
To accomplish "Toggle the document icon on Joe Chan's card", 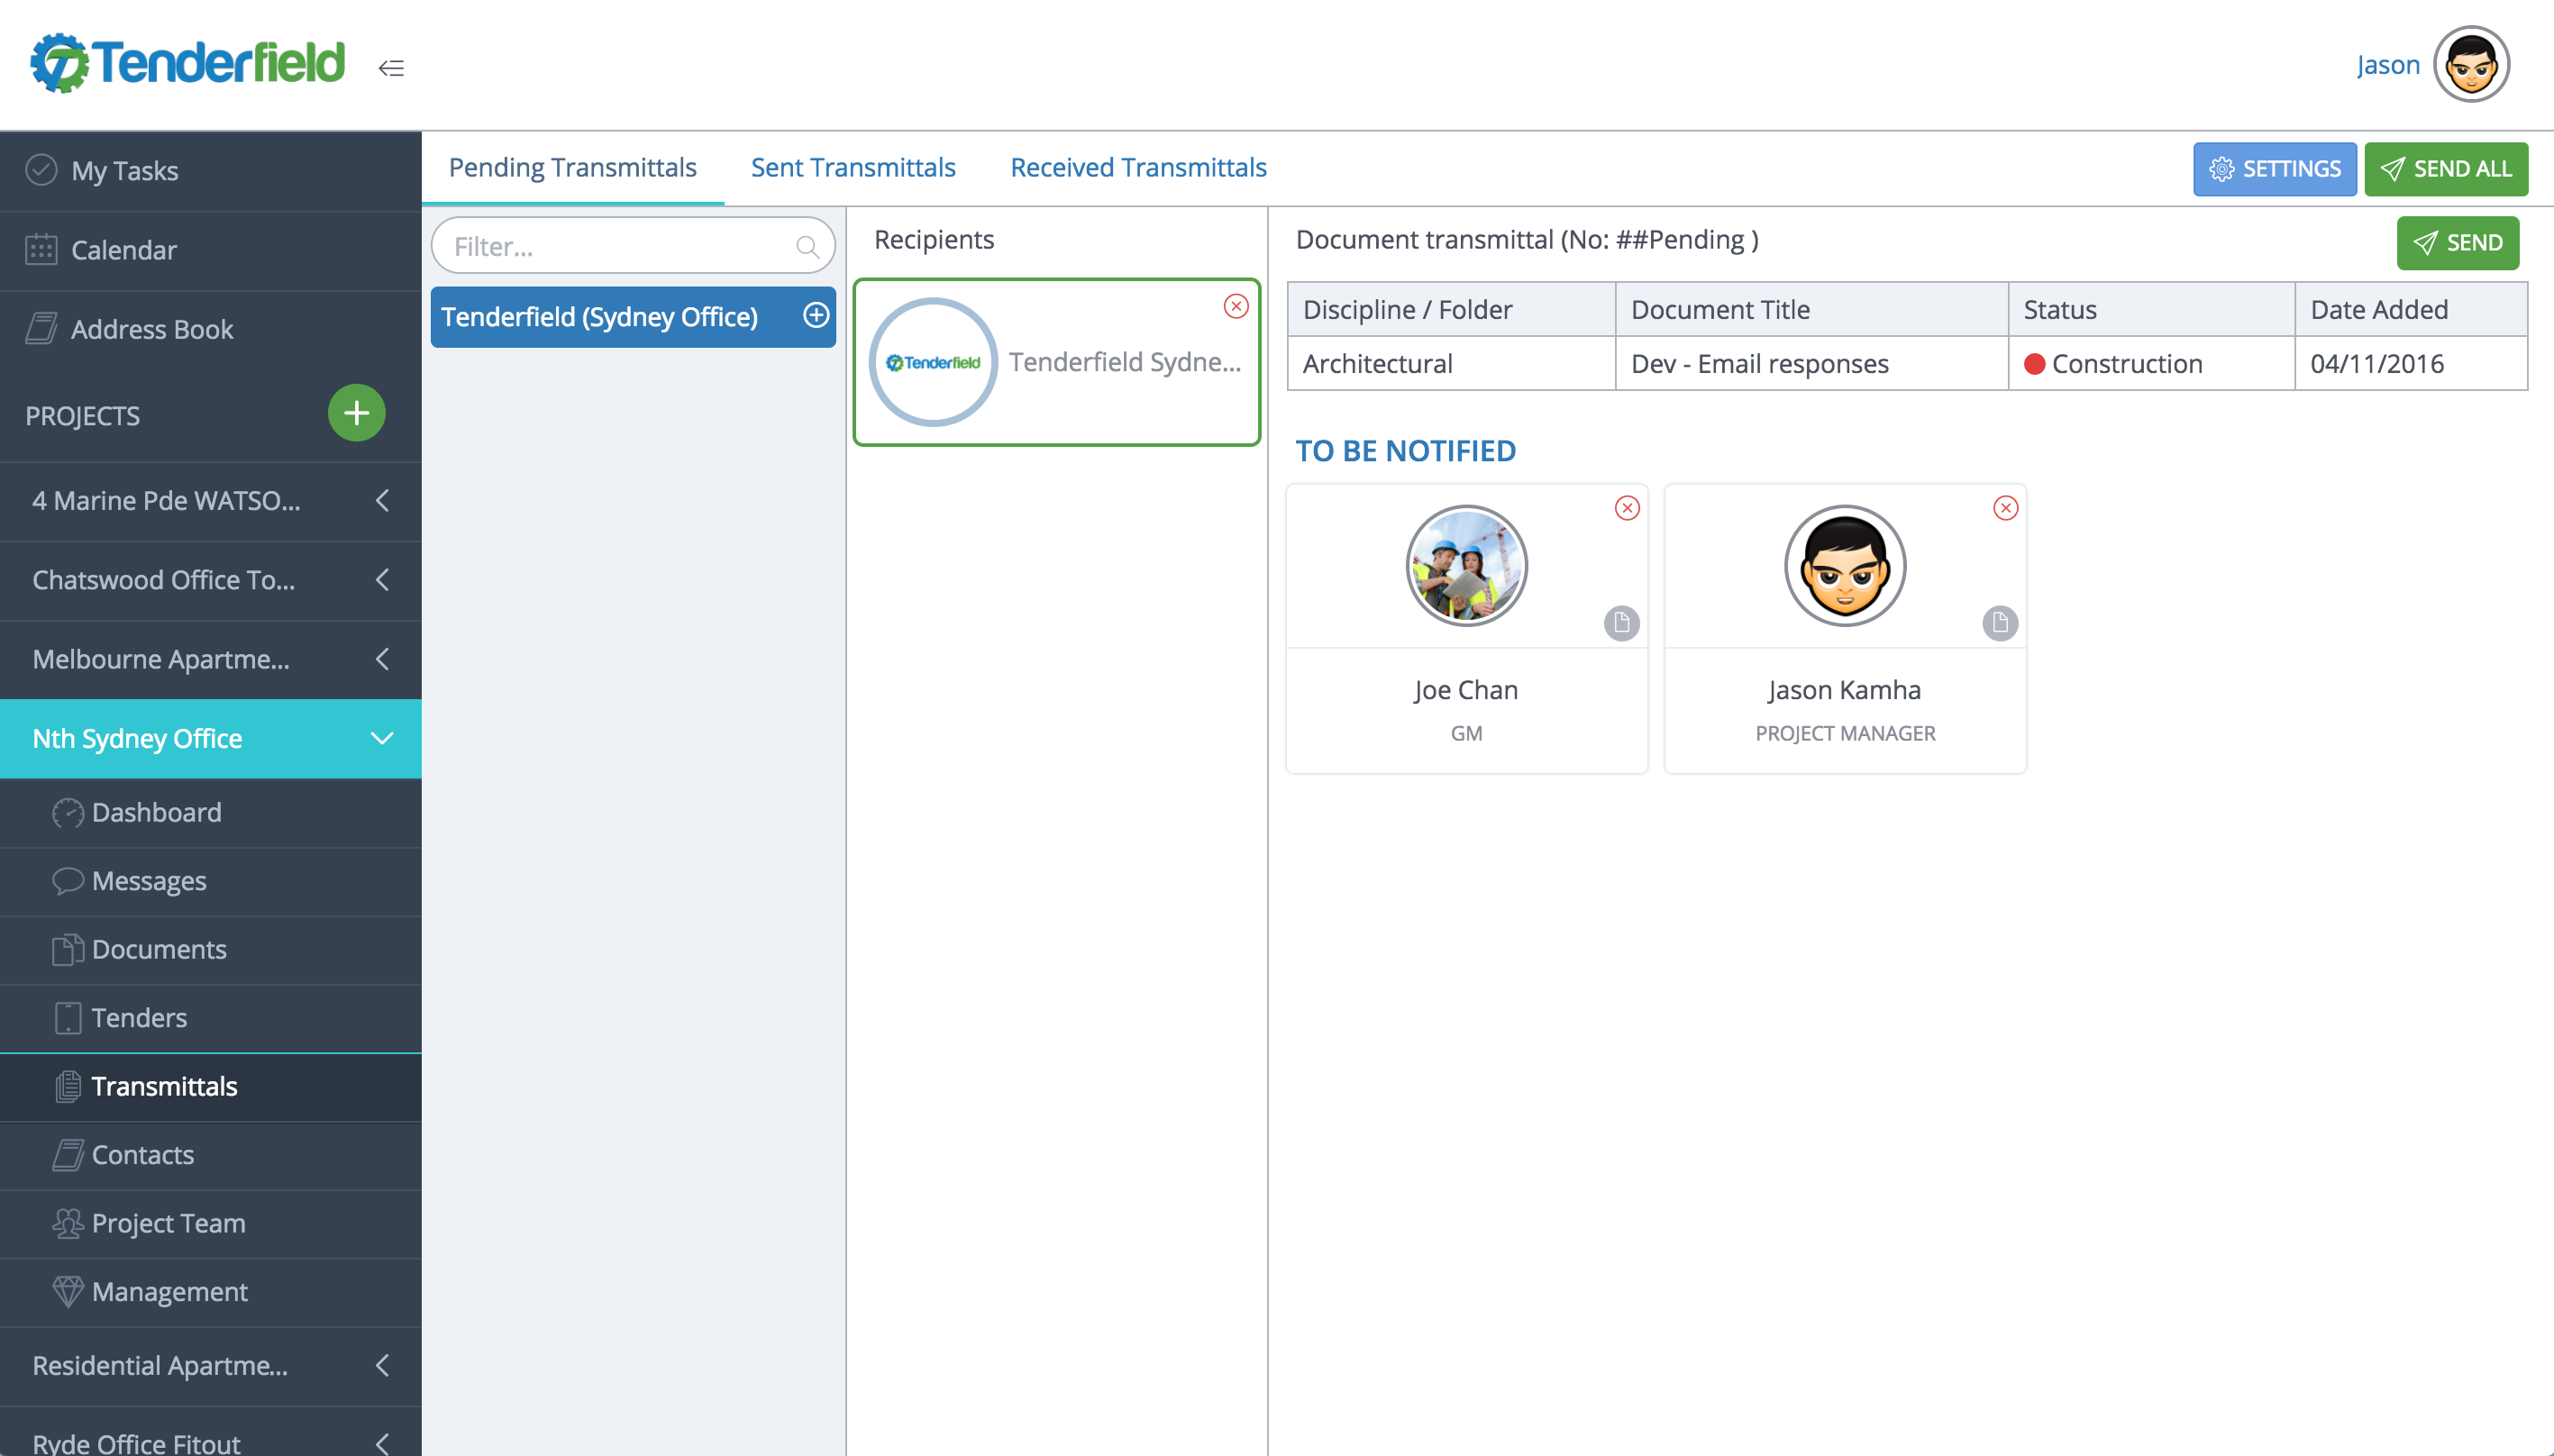I will tap(1621, 623).
